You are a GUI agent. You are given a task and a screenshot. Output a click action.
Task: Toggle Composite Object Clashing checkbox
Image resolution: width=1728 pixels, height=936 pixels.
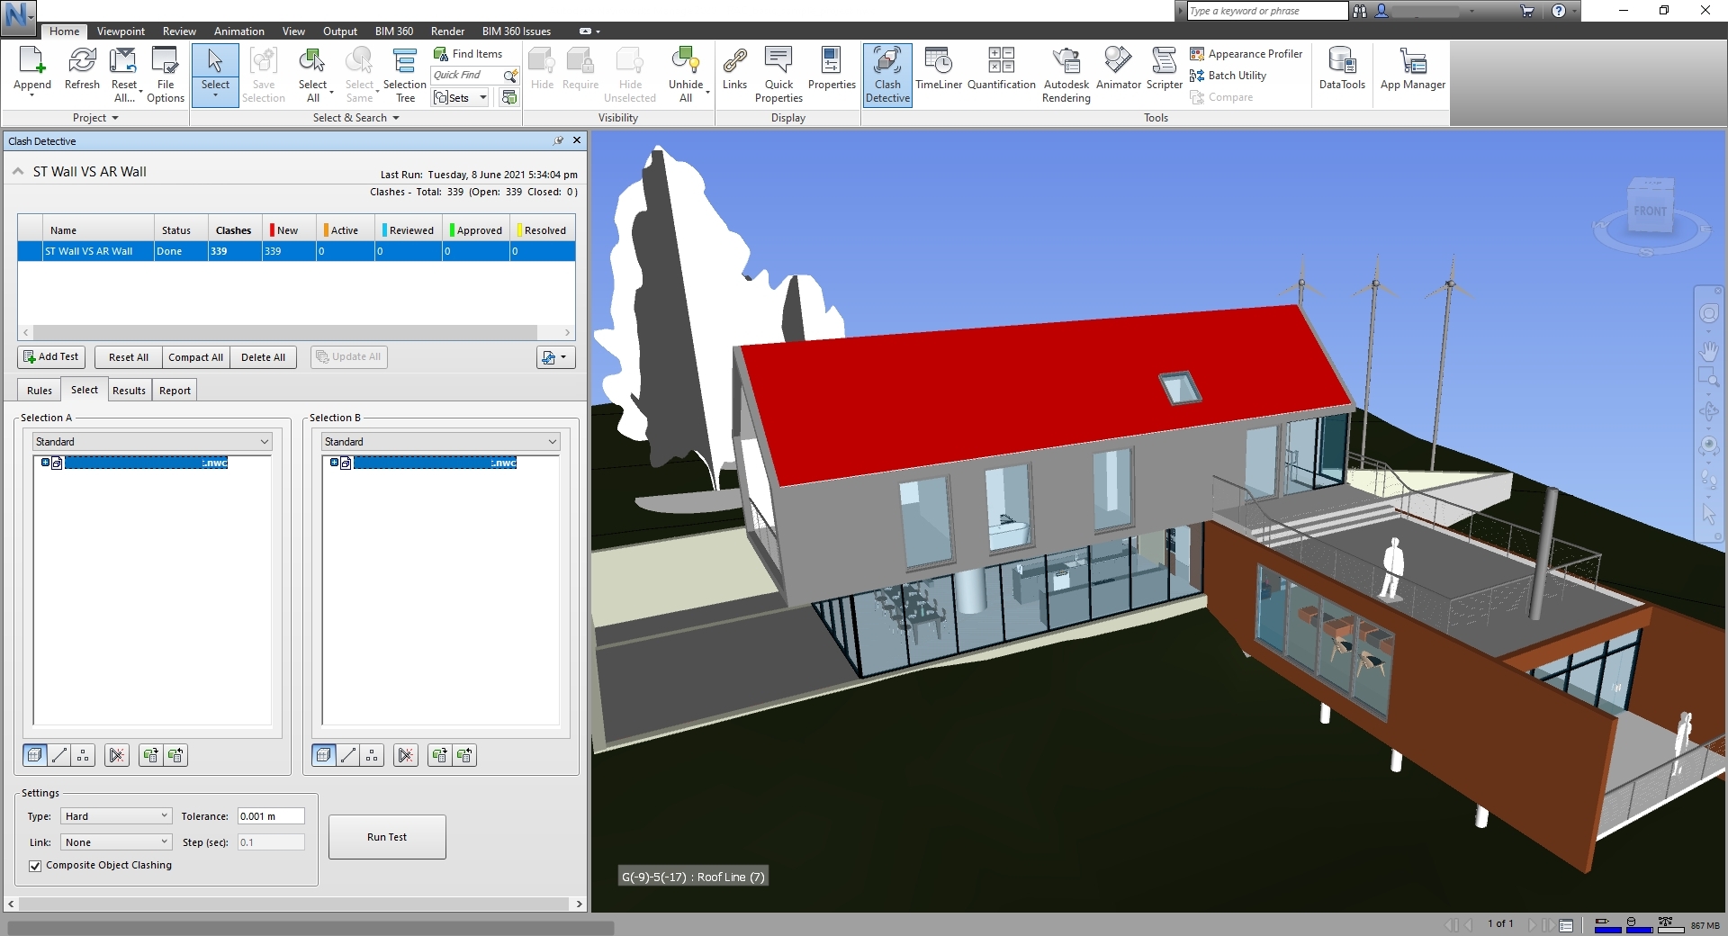point(35,866)
